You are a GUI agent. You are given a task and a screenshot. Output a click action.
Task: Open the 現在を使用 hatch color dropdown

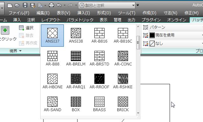click(x=176, y=35)
